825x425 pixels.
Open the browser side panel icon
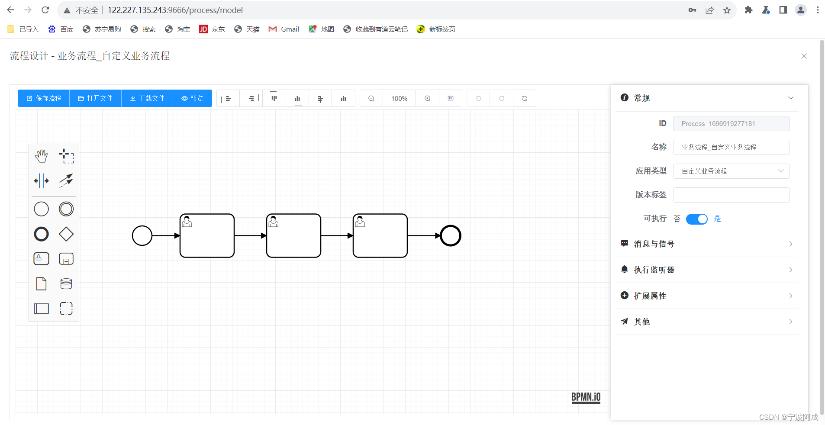point(783,10)
